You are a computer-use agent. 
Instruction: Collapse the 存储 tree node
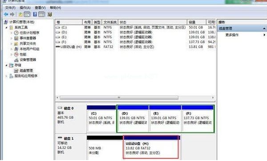pos(6,65)
